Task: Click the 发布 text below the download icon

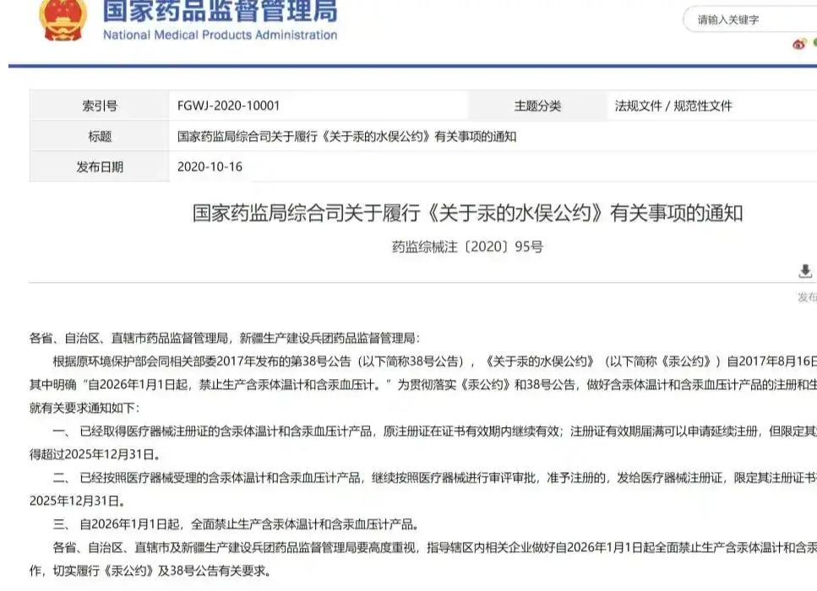Action: coord(807,297)
